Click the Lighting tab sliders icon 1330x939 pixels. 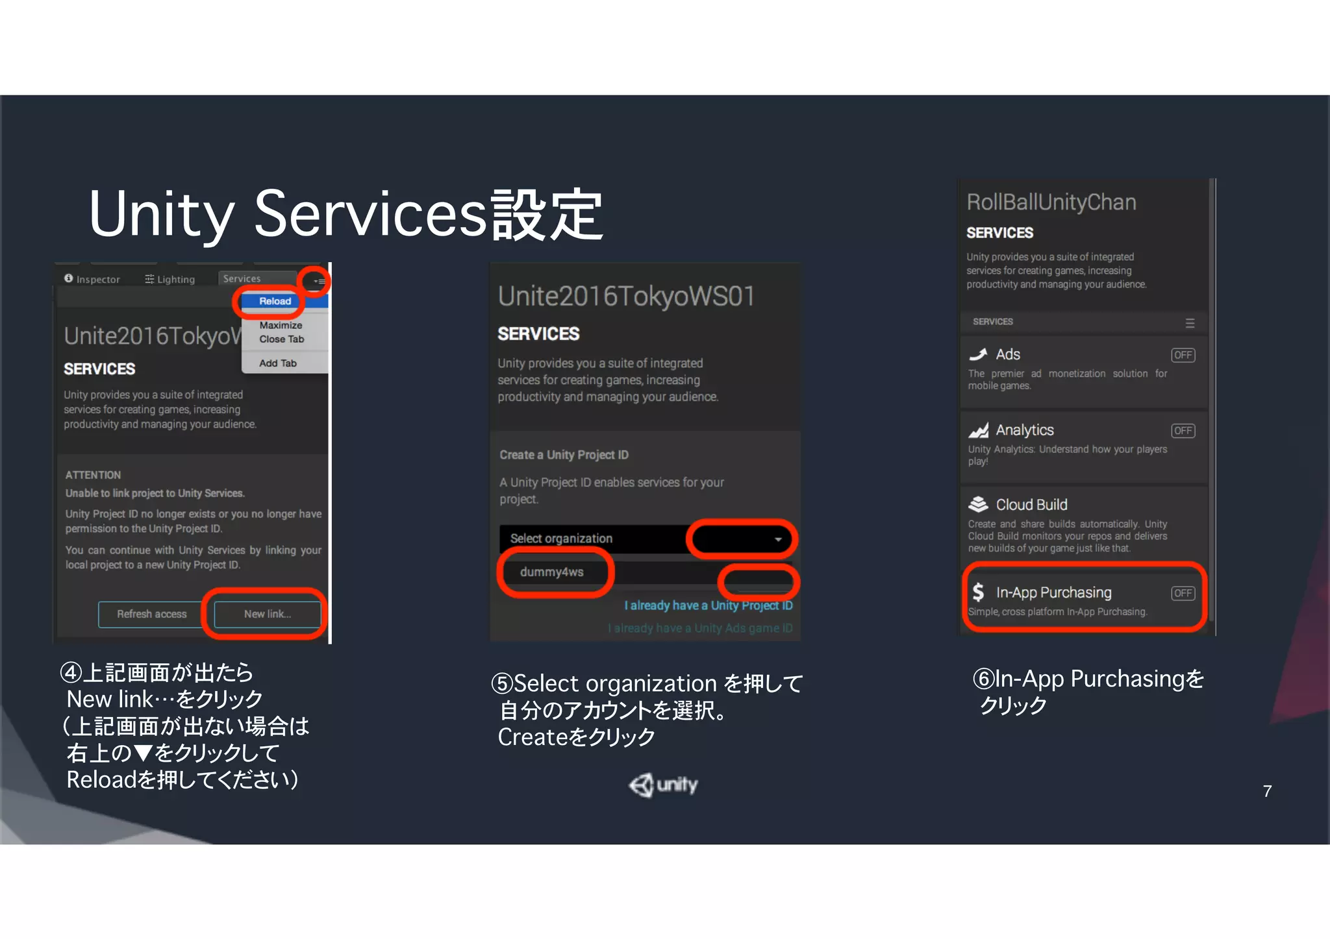pyautogui.click(x=149, y=279)
